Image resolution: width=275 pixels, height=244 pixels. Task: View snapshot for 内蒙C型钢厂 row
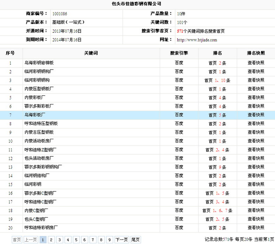[x=256, y=210]
